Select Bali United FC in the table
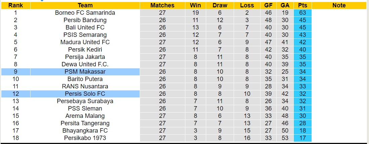This screenshot has width=369, height=144. pos(85,27)
